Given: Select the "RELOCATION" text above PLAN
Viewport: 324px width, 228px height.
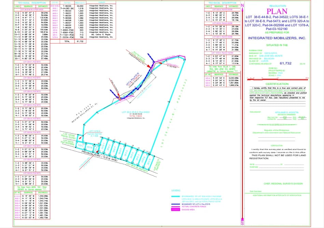Looking at the screenshot, I should pos(278,6).
